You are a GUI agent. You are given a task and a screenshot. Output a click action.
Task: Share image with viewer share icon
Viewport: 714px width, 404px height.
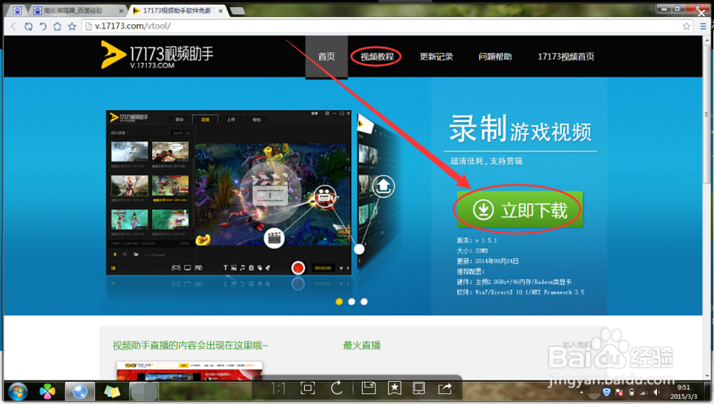click(445, 388)
